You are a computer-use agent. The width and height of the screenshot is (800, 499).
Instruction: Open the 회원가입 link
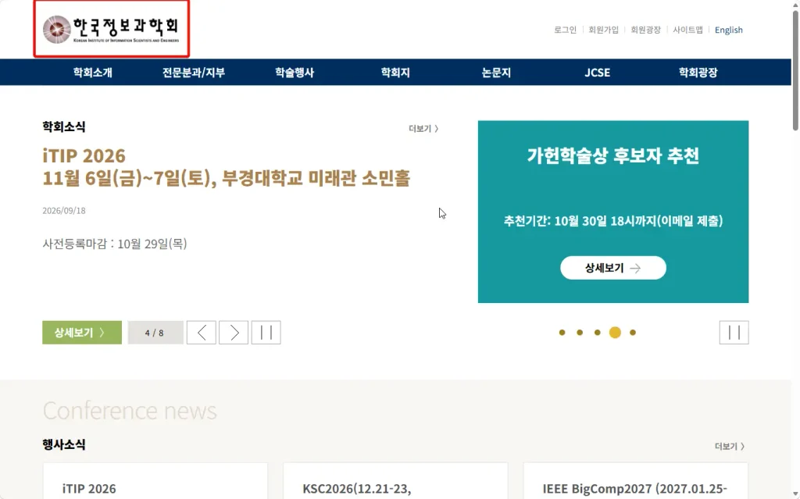pyautogui.click(x=603, y=30)
